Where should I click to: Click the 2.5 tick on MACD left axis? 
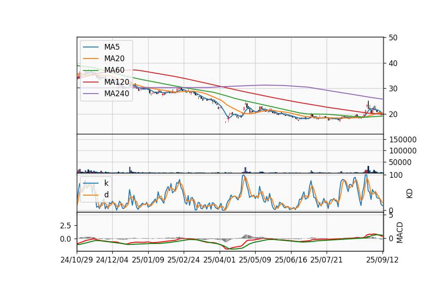[x=66, y=226]
